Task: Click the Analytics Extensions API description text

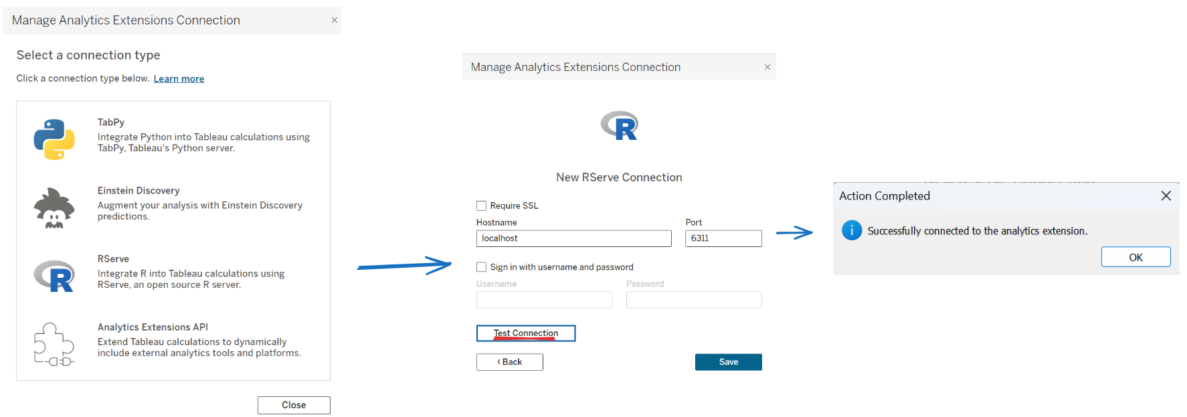Action: click(x=199, y=347)
